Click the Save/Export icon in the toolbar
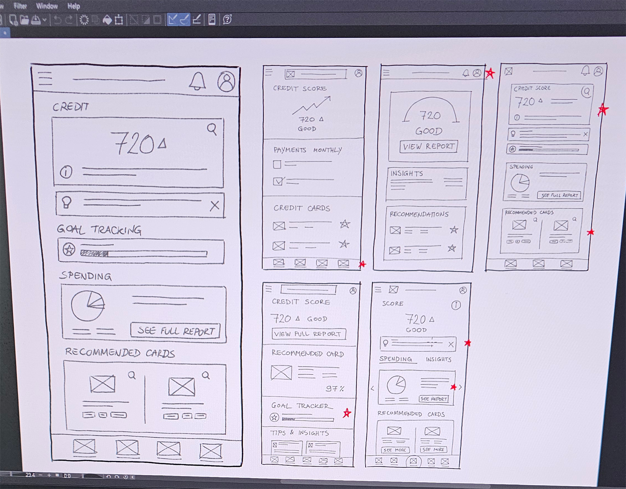Screen dimensions: 626x489 click(35, 19)
